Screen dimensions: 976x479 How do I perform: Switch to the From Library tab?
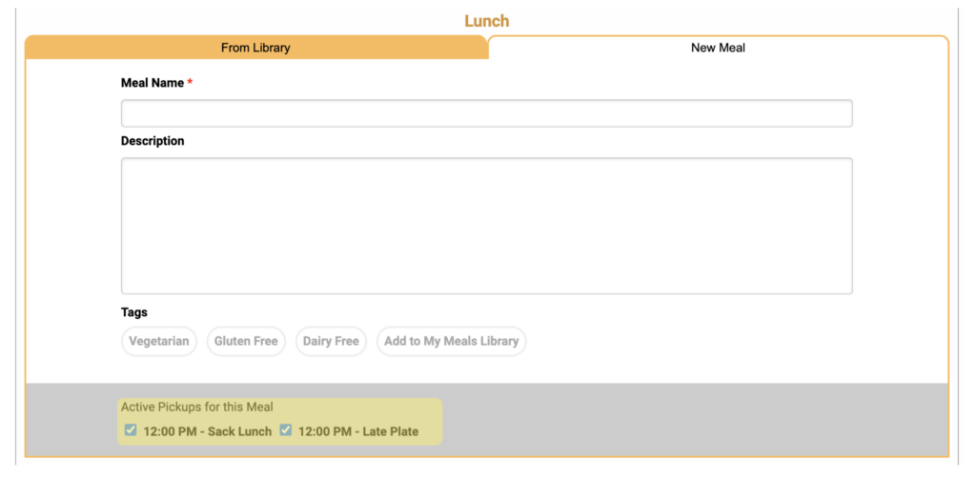tap(255, 48)
